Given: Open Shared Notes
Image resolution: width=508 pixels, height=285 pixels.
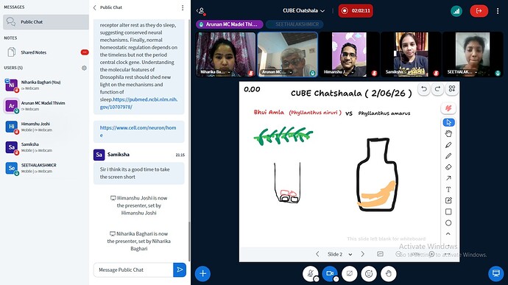Looking at the screenshot, I should click(46, 52).
